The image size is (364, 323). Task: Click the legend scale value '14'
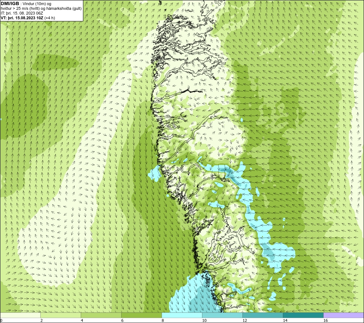coord(285,320)
